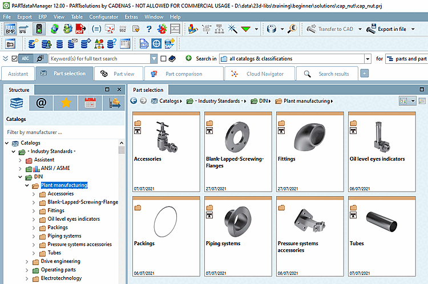Toggle the ABC full text search mode

pyautogui.click(x=26, y=58)
